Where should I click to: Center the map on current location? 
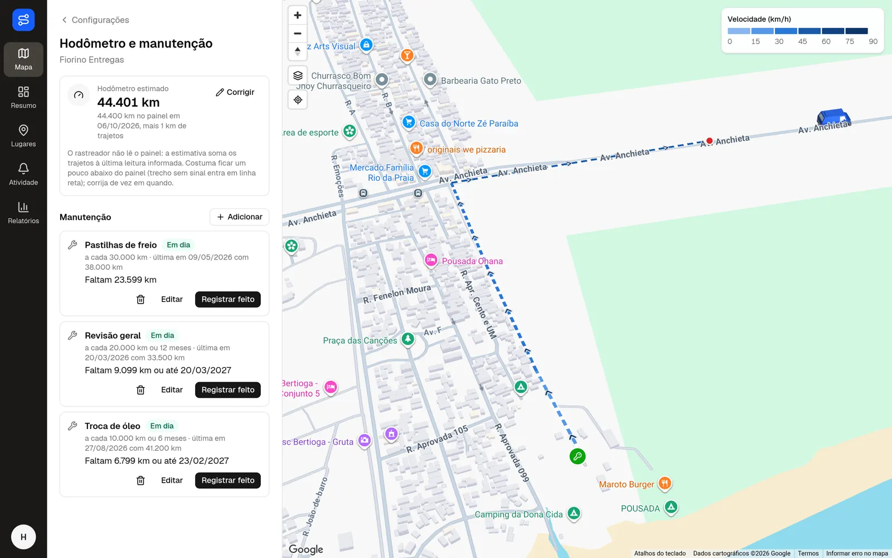click(298, 100)
